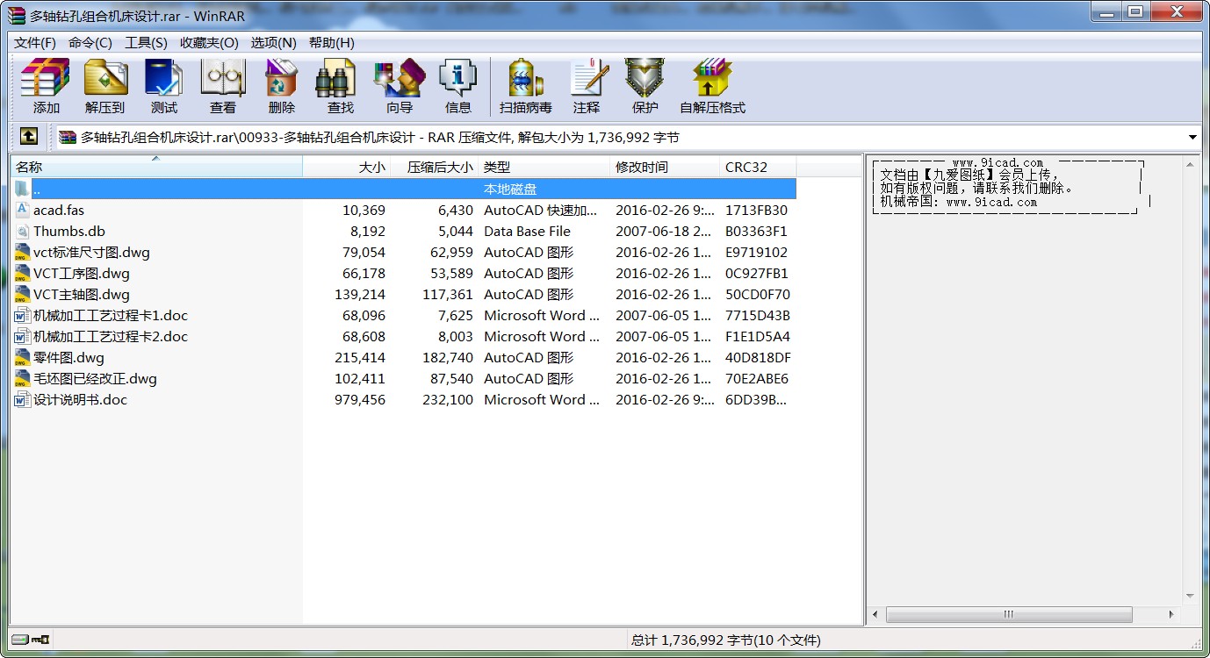1210x658 pixels.
Task: Open the 工具(S) menu
Action: (146, 43)
